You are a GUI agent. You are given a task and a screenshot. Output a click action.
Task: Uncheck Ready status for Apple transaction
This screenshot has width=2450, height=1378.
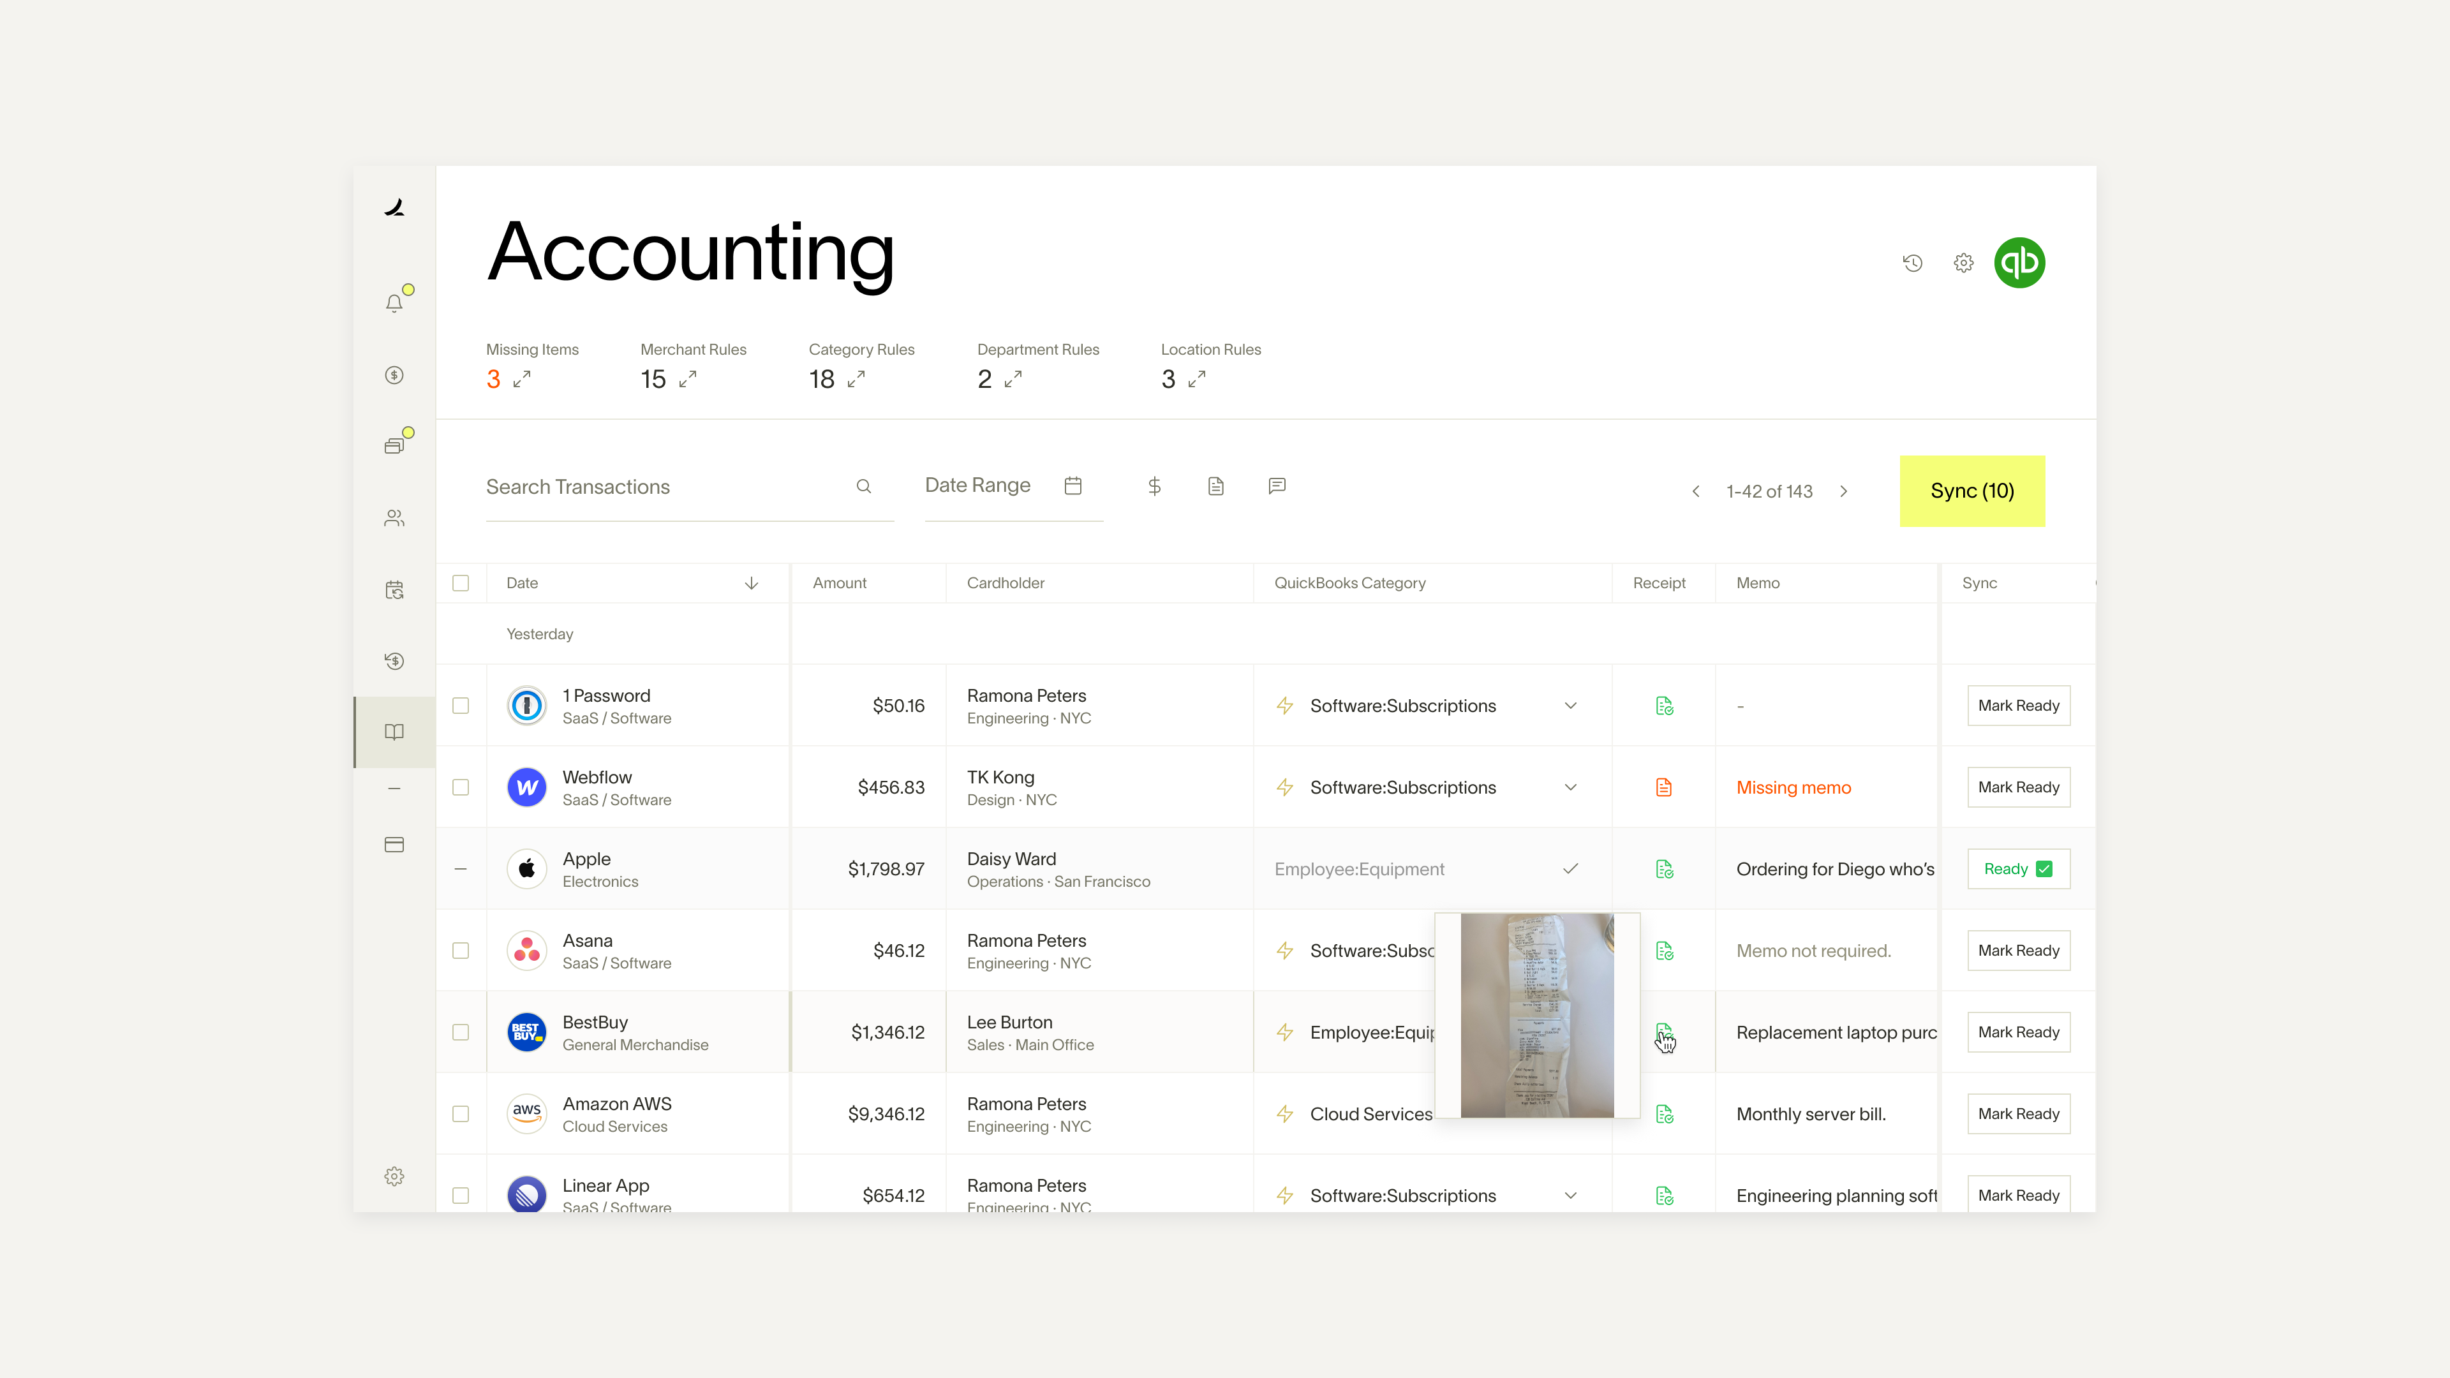tap(2044, 869)
